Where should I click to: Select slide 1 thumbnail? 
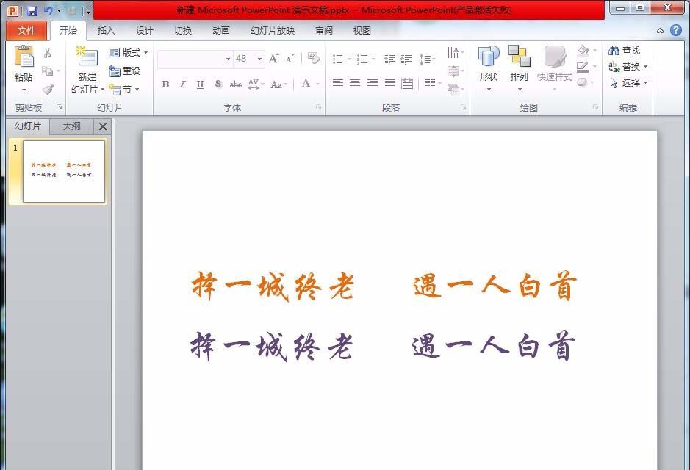pos(64,171)
